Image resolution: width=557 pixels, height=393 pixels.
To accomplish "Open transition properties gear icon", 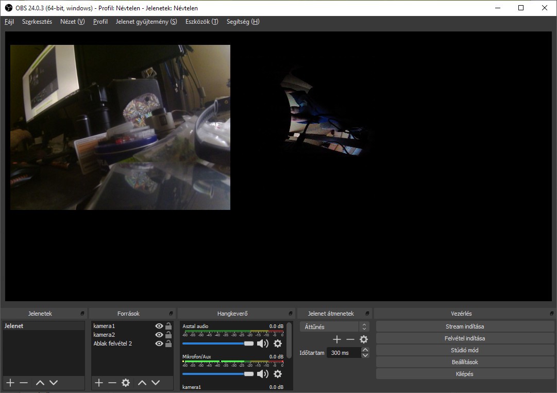I will click(x=364, y=340).
